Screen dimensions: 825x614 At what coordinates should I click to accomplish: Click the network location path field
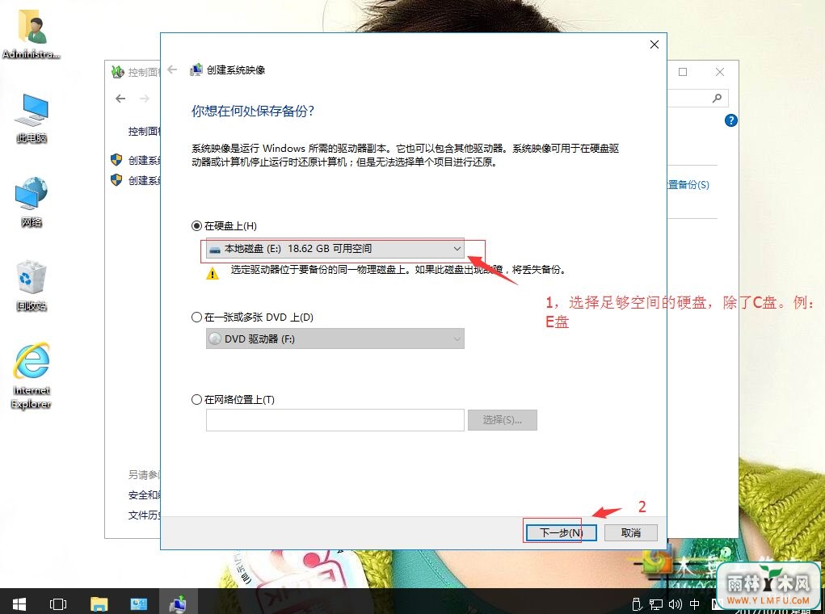pos(335,420)
